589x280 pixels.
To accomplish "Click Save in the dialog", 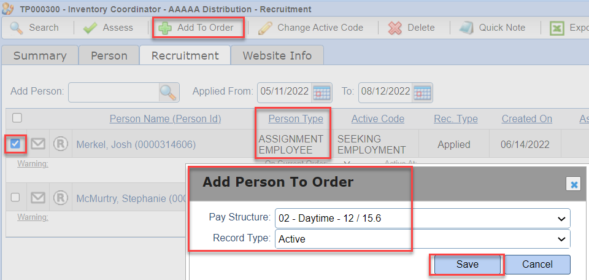I will click(x=468, y=265).
